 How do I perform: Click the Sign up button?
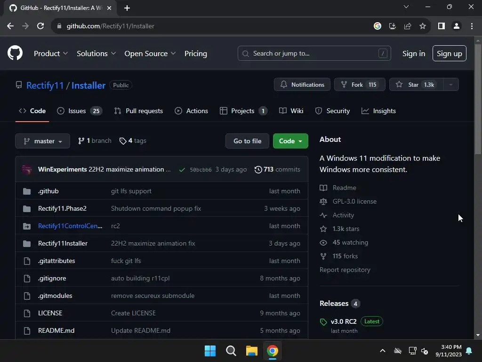point(450,53)
